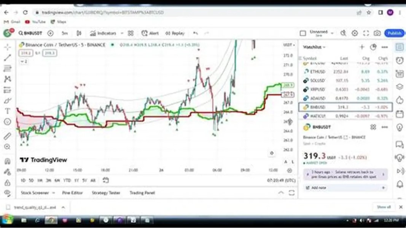Image resolution: width=406 pixels, height=228 pixels.
Task: Toggle lock all drawings
Action: point(8,182)
